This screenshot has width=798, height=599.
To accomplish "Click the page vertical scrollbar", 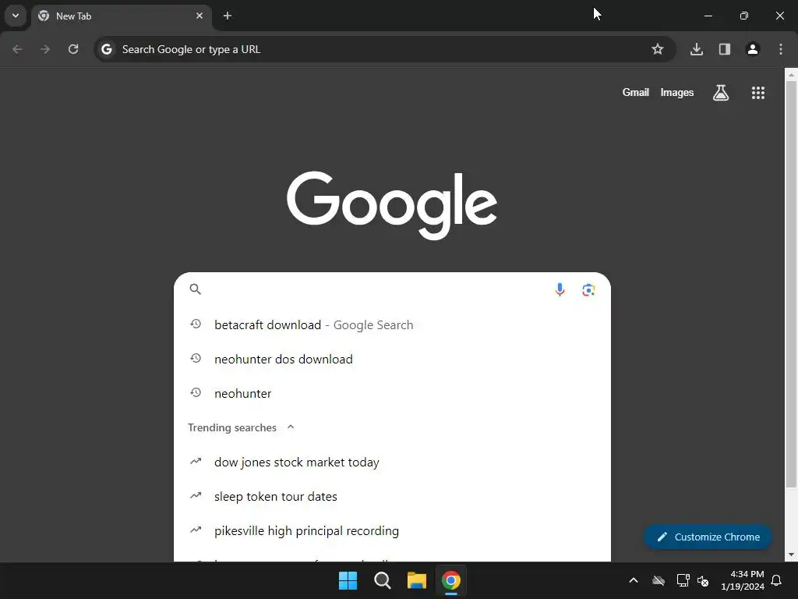I will click(791, 284).
